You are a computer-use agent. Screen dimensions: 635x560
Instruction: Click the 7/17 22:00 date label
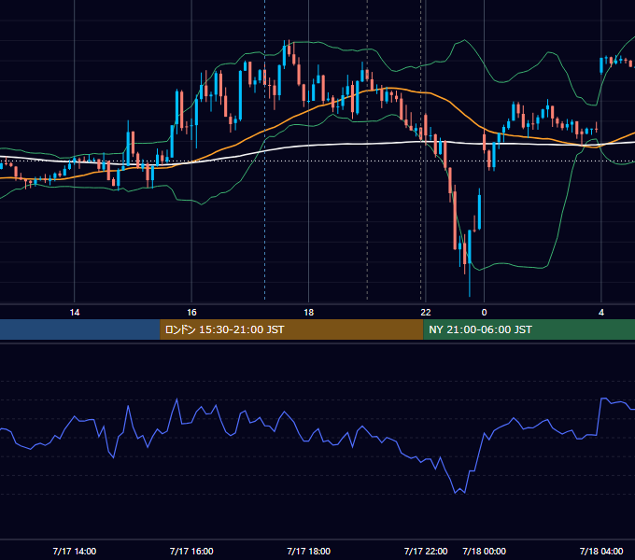(426, 551)
